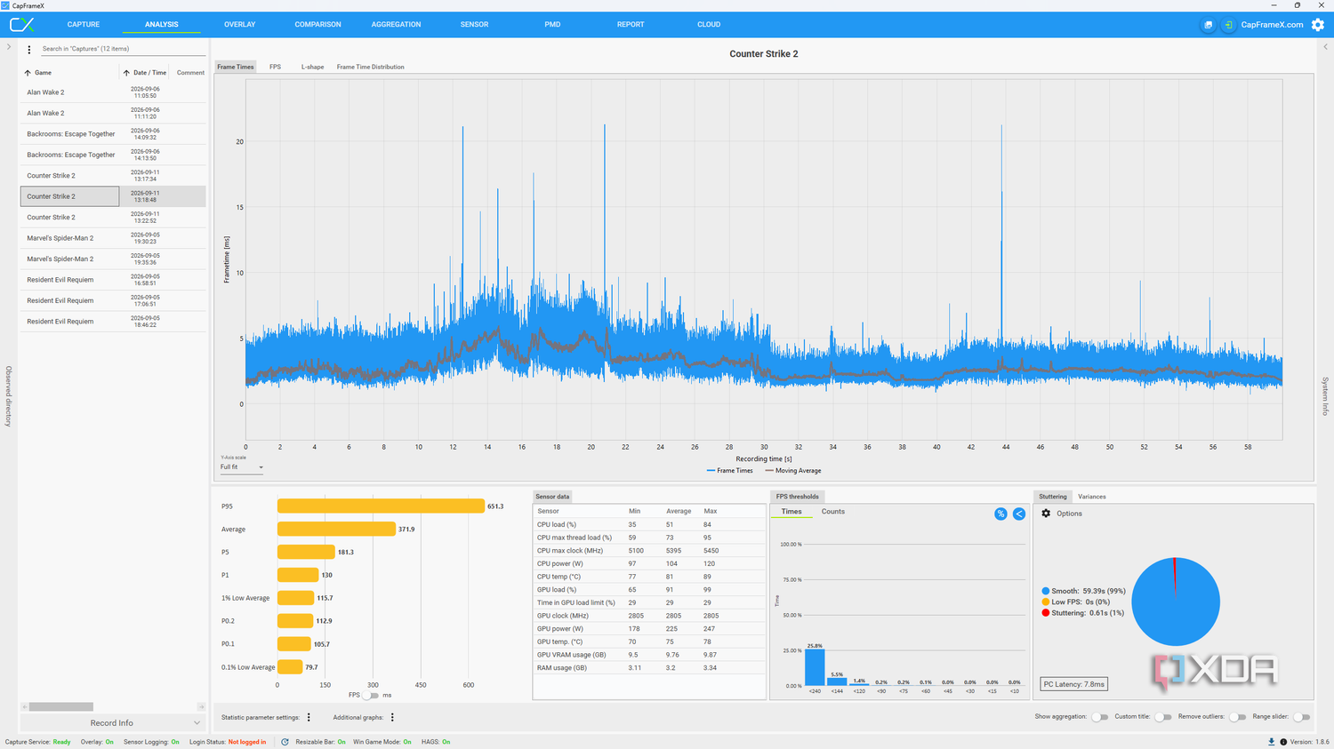Select Counter Strike 2 capture from 13:17:34

[x=113, y=175]
